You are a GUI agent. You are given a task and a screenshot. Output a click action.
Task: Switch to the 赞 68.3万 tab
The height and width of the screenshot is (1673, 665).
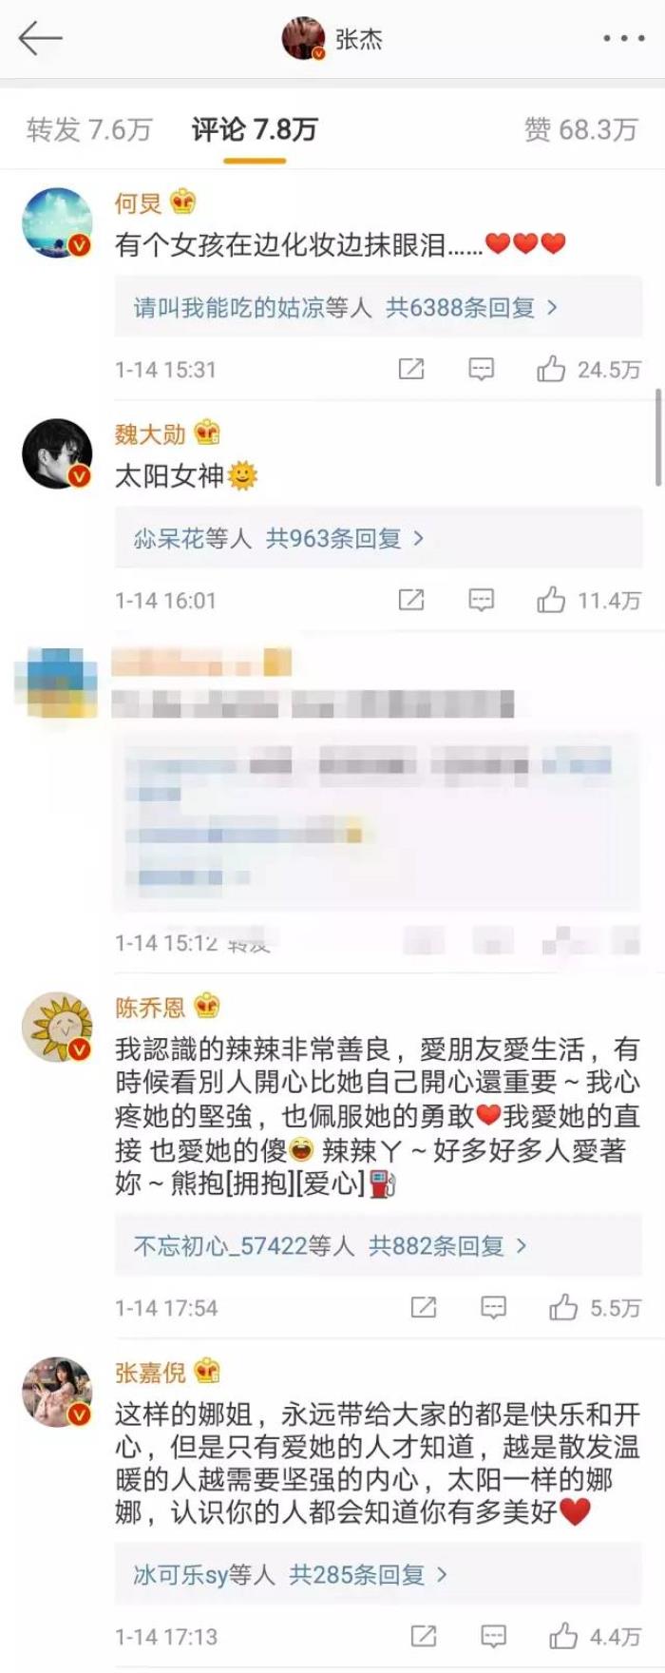(580, 129)
